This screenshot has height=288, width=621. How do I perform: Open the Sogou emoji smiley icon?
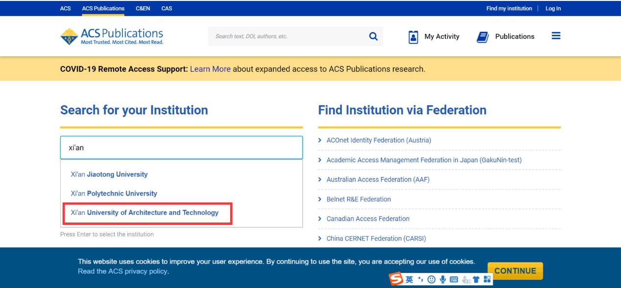[431, 279]
